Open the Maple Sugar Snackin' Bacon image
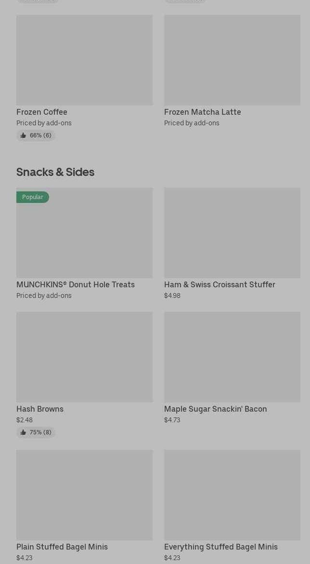Image resolution: width=310 pixels, height=564 pixels. click(x=232, y=357)
